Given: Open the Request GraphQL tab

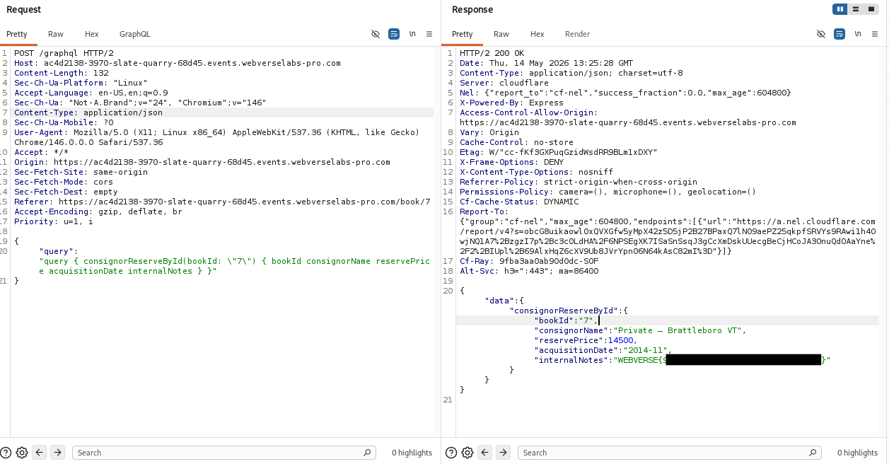Looking at the screenshot, I should pyautogui.click(x=135, y=34).
